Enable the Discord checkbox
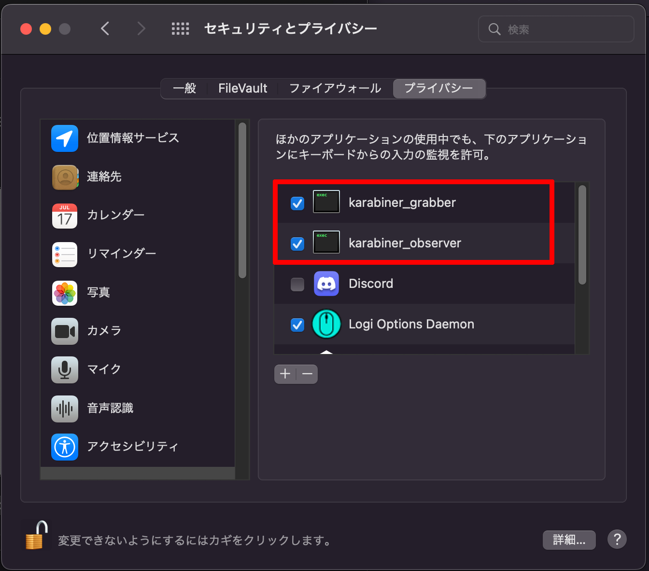The width and height of the screenshot is (649, 571). [297, 285]
